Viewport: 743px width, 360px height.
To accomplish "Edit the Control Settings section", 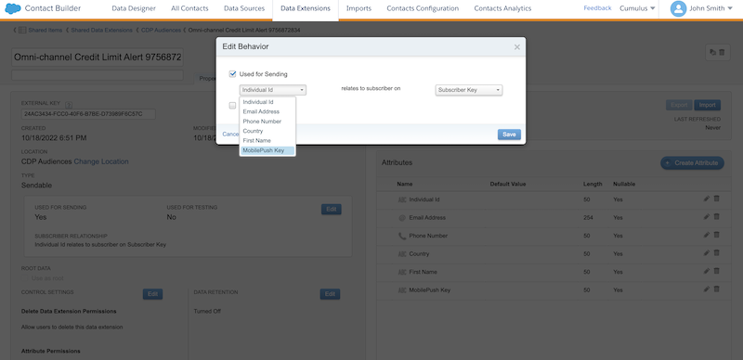I will click(152, 294).
